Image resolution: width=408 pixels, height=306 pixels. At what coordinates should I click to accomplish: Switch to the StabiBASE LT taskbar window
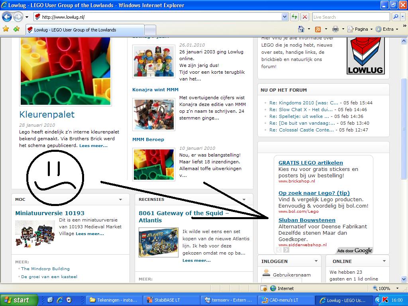(171, 300)
